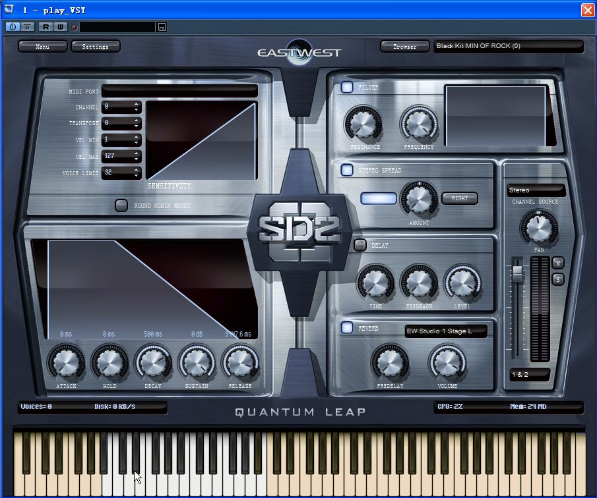Click the output level meter
Viewport: 597px width, 498px height.
pos(540,309)
